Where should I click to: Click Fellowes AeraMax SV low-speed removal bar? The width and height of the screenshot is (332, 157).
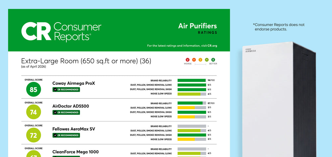pos(192,130)
